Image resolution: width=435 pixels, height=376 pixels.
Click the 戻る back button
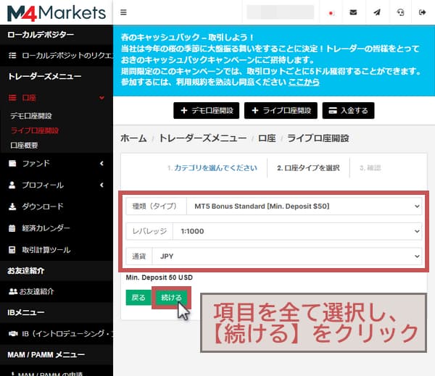(x=138, y=298)
